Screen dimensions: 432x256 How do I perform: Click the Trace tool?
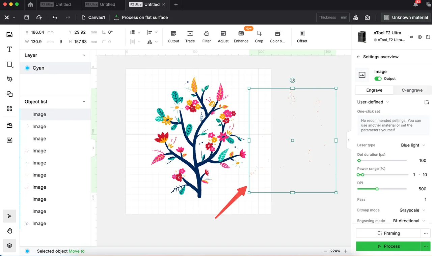click(190, 37)
